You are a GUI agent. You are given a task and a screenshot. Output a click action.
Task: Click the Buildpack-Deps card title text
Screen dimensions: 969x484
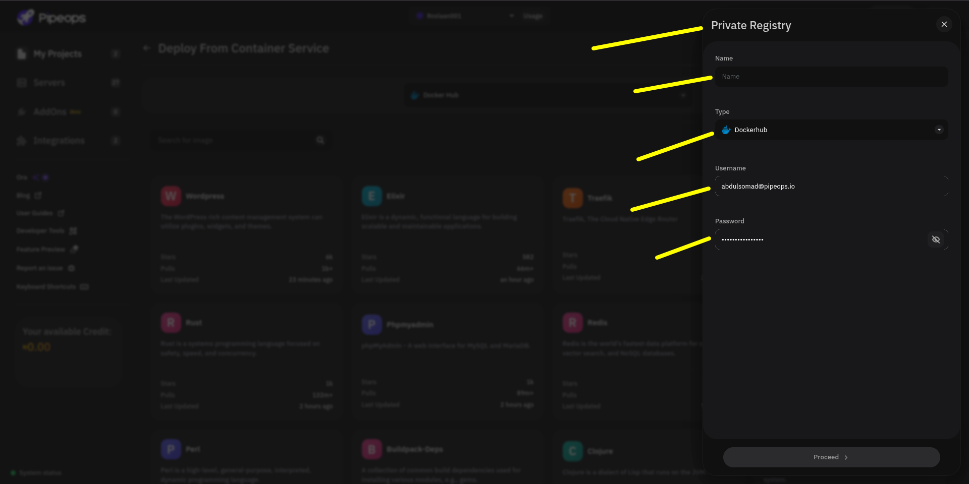(415, 449)
